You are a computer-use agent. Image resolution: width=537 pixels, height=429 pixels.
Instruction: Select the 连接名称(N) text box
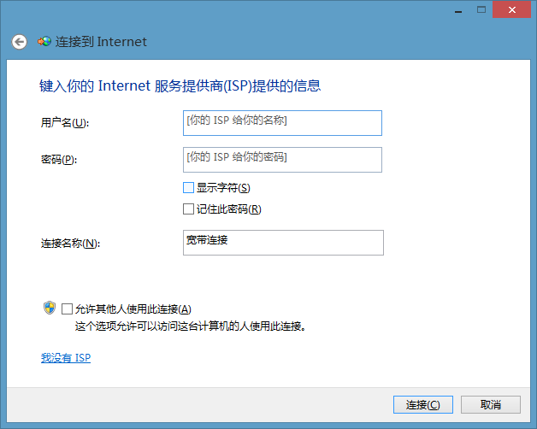click(283, 243)
